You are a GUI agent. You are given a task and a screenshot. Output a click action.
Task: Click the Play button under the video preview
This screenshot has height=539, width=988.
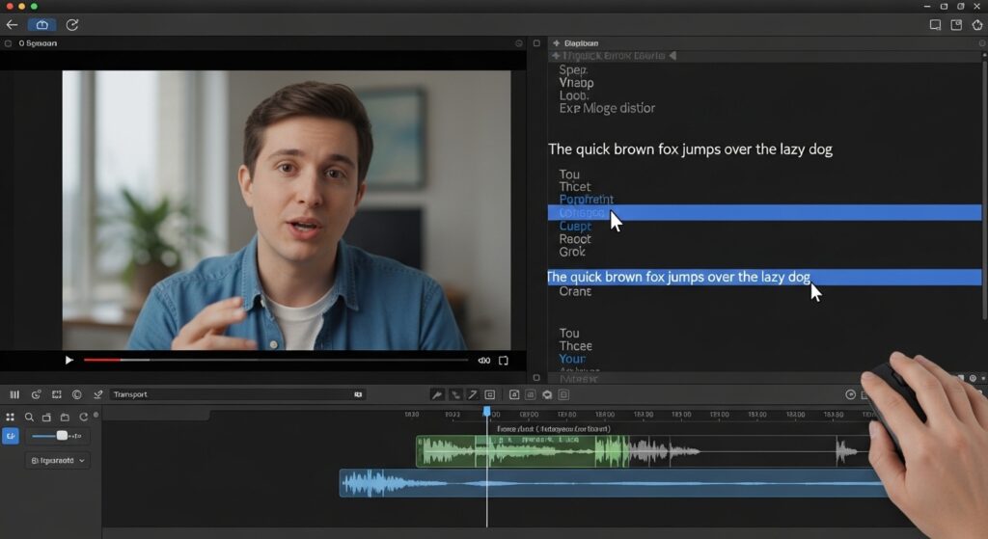(x=69, y=361)
